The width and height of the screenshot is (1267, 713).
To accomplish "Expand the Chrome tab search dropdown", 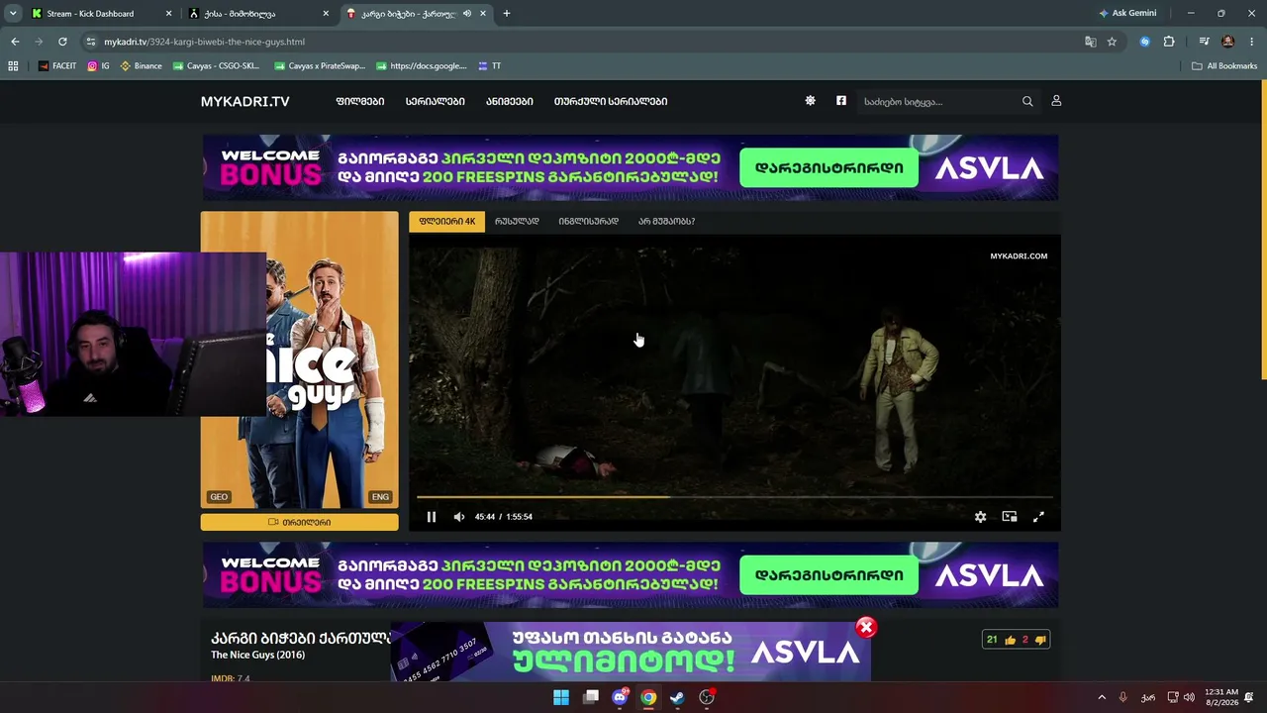I will point(13,14).
